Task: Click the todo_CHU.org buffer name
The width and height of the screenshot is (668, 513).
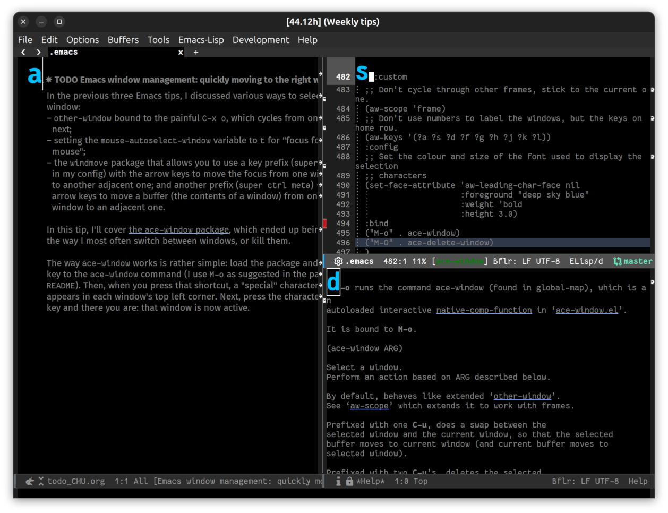Action: [76, 481]
